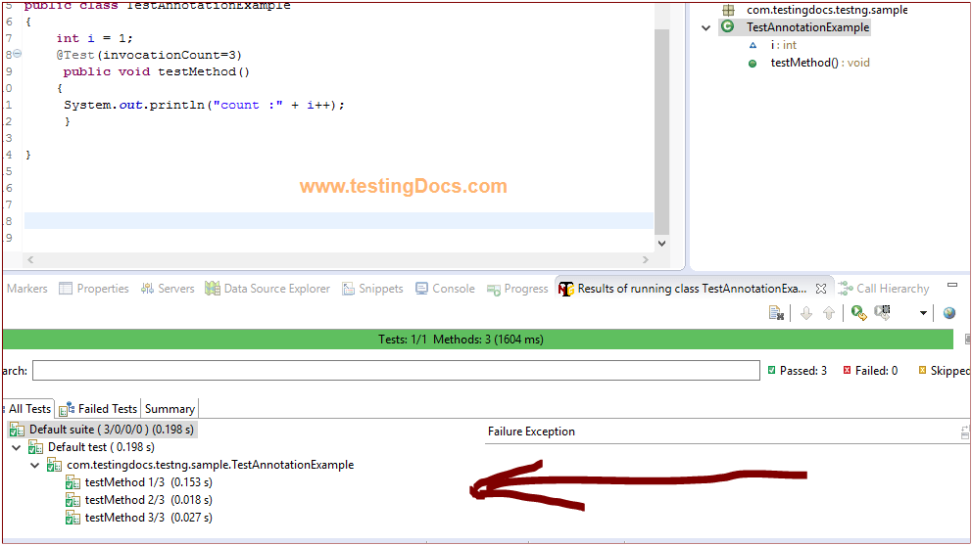Click the previous failure up-arrow icon

tap(829, 313)
